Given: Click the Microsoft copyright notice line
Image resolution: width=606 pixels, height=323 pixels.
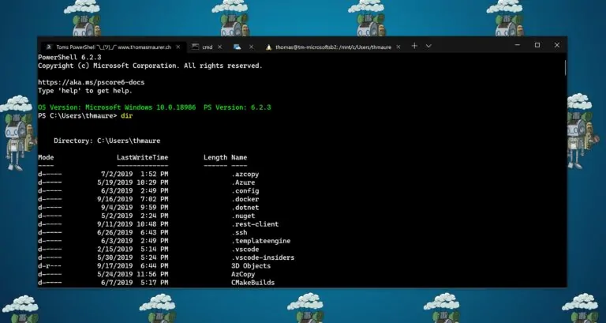Looking at the screenshot, I should 151,66.
